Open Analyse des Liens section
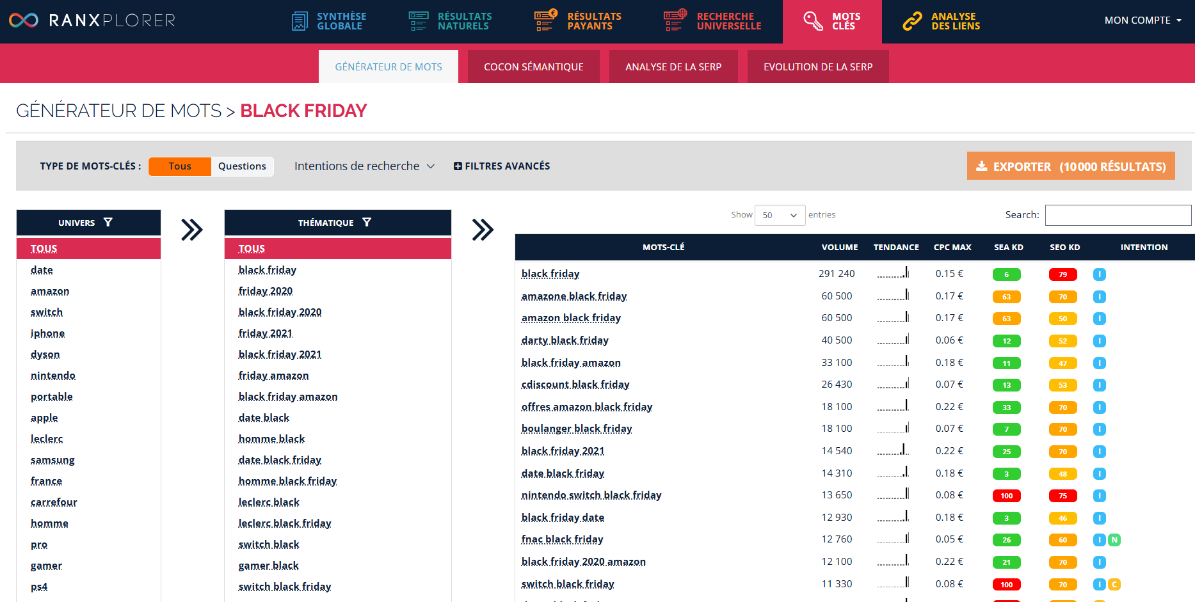1195x602 pixels. coord(942,21)
